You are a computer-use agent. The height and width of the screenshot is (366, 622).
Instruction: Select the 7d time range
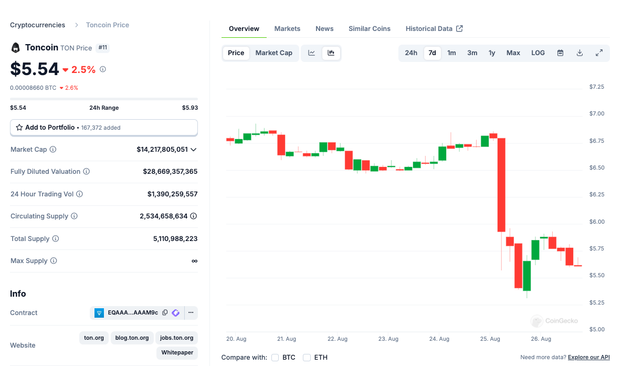click(433, 53)
